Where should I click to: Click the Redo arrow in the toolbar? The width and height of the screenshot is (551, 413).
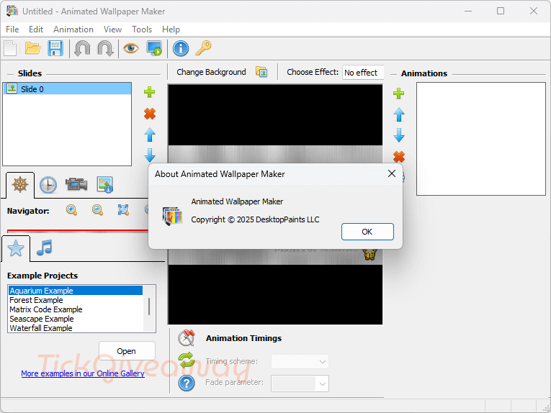[105, 48]
